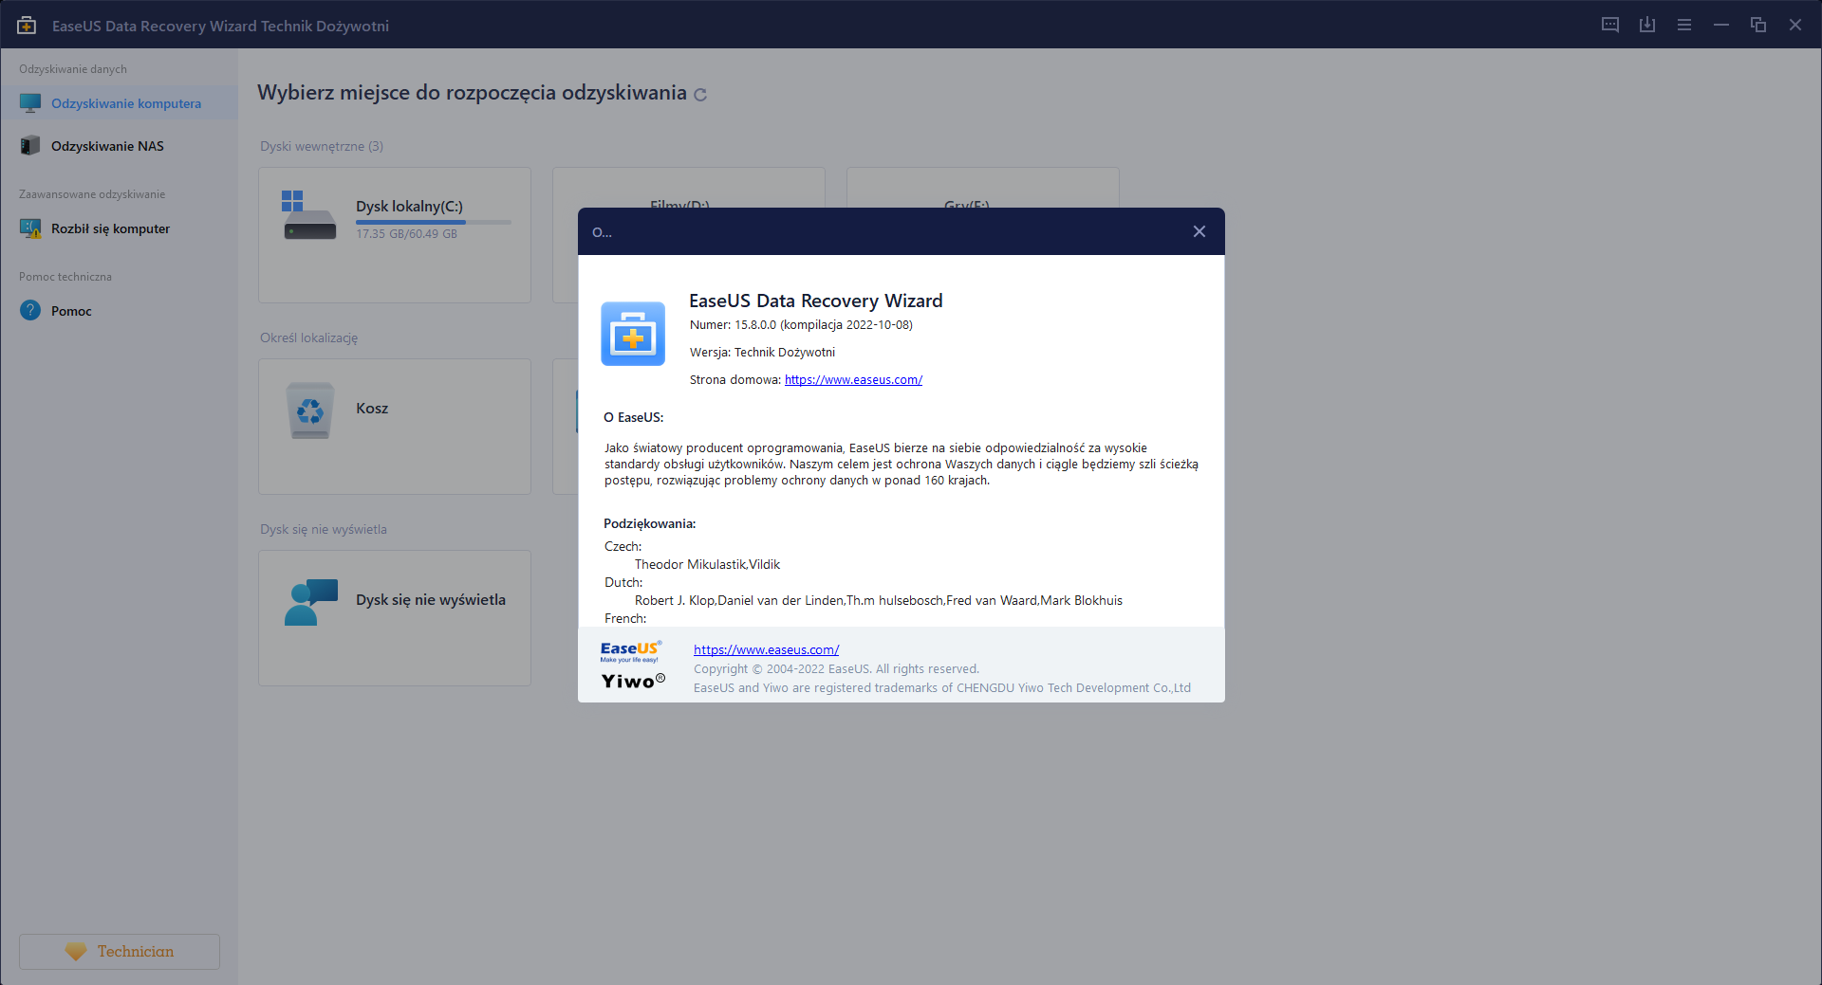Image resolution: width=1822 pixels, height=985 pixels.
Task: Click the chat person icon for undisplayed disk
Action: (311, 602)
